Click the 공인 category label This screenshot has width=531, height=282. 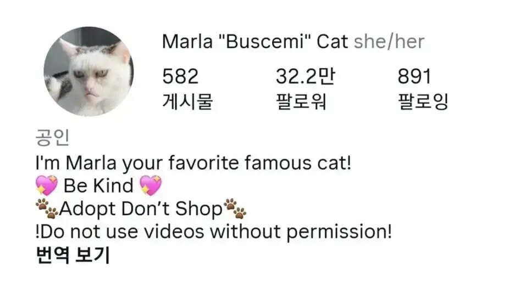[x=52, y=138]
